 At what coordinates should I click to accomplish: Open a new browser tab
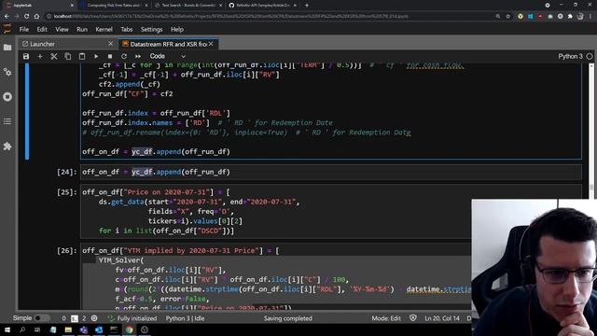(307, 6)
